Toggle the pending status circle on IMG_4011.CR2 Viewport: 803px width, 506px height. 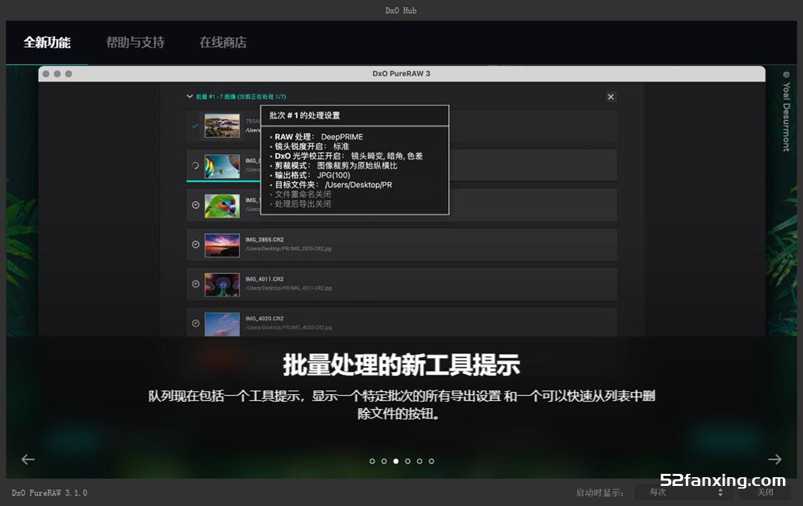pyautogui.click(x=195, y=283)
